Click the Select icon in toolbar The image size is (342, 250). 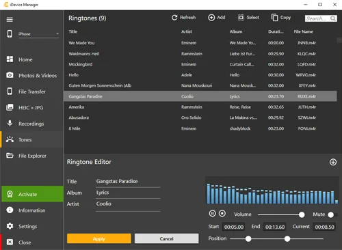tap(241, 18)
